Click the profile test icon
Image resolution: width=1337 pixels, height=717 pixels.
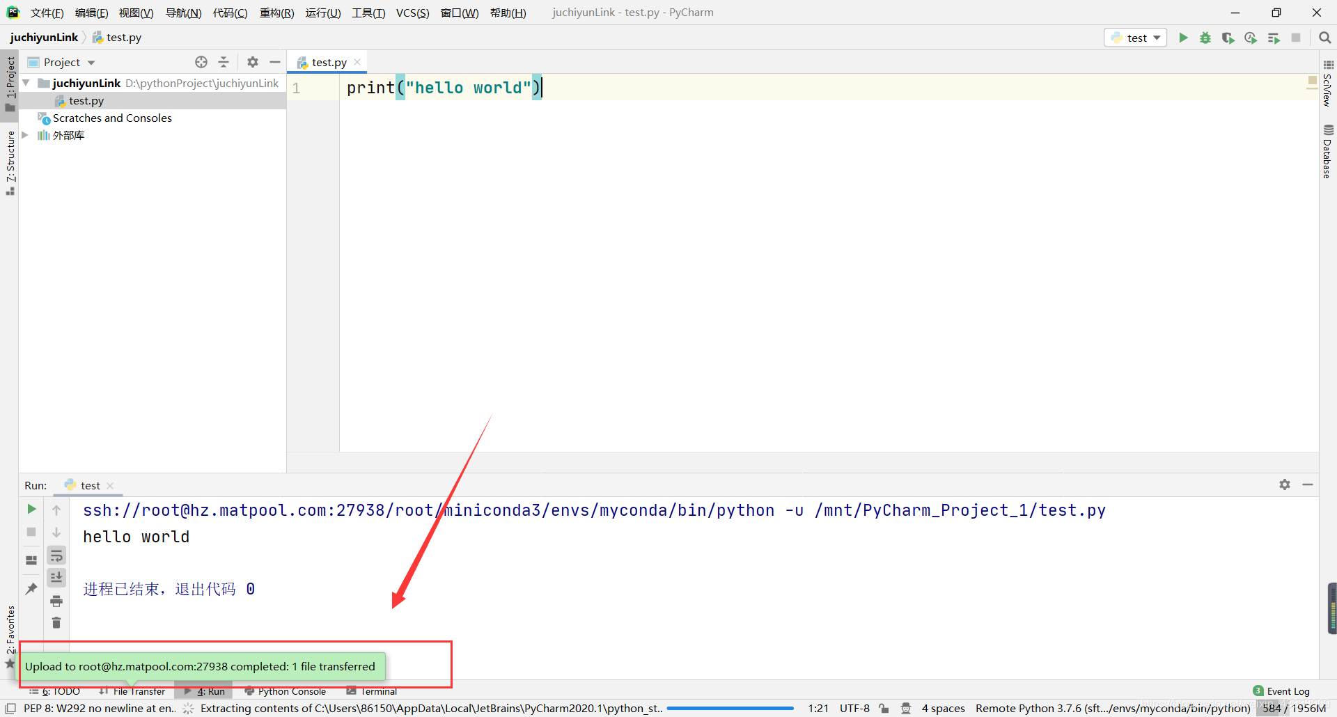point(1251,38)
